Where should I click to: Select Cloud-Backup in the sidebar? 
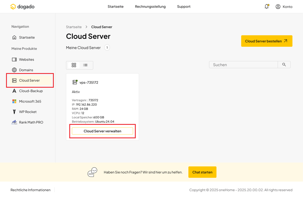pyautogui.click(x=31, y=91)
